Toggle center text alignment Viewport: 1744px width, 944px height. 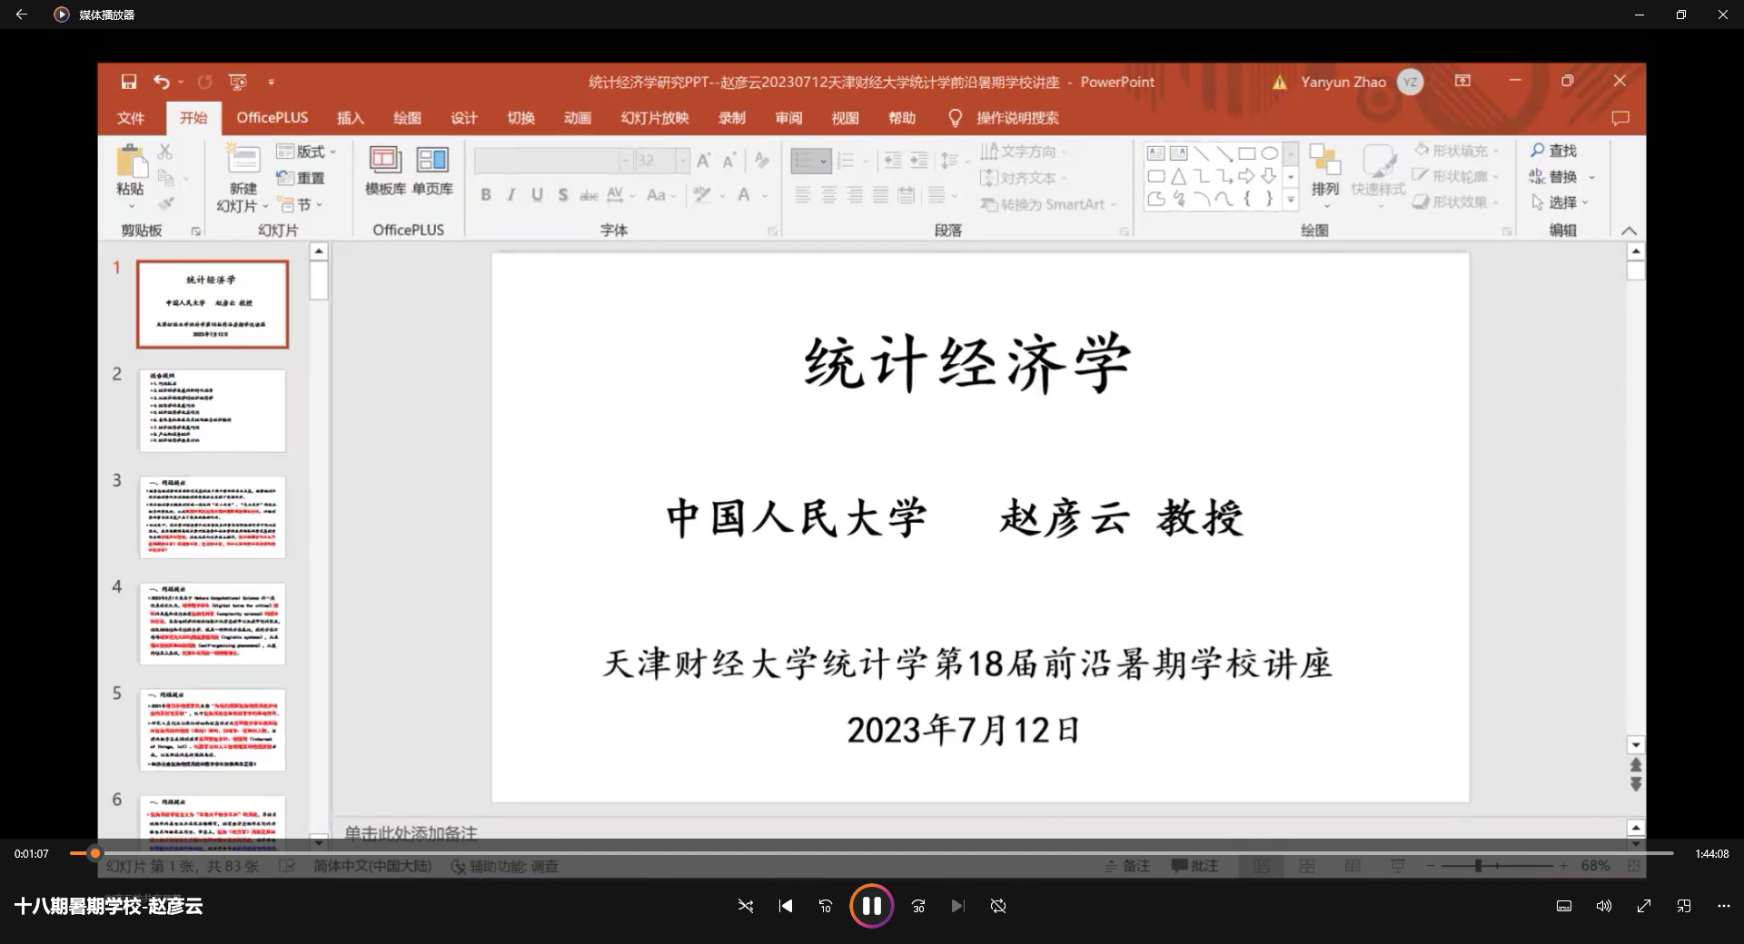coord(828,194)
